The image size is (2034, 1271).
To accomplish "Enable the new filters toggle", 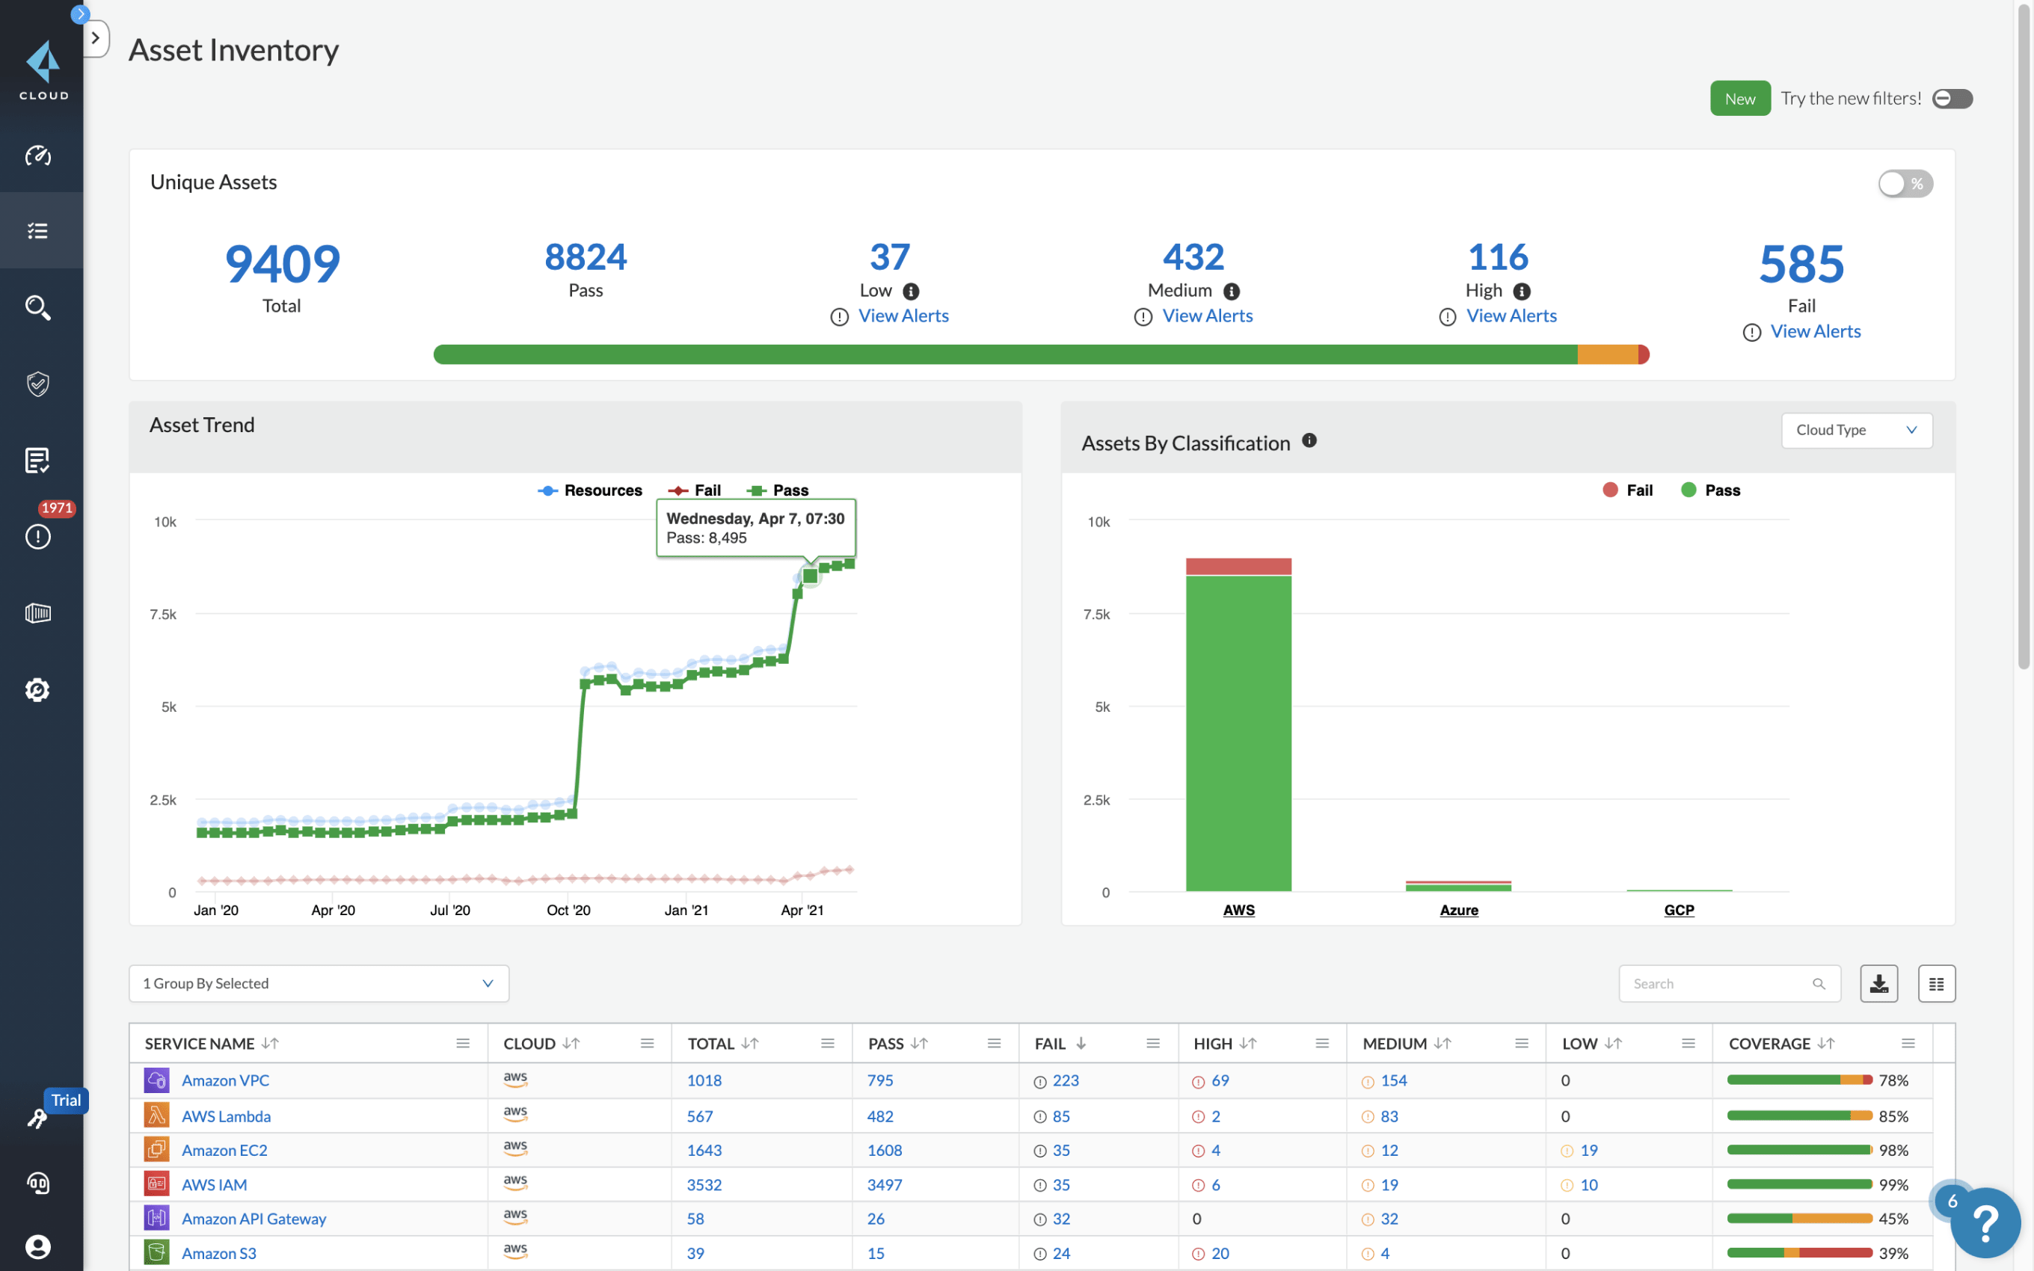I will [1953, 98].
